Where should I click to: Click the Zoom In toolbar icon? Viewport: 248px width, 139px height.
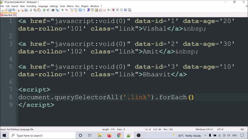coord(62,10)
